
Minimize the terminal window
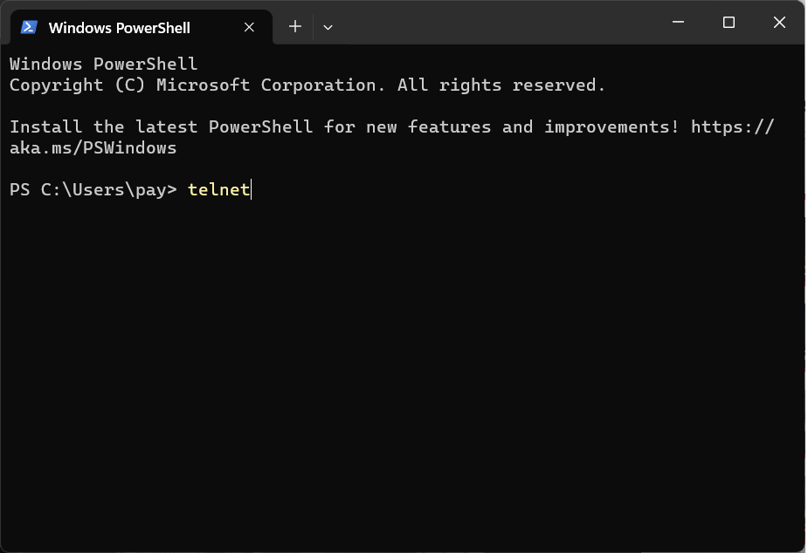[678, 23]
